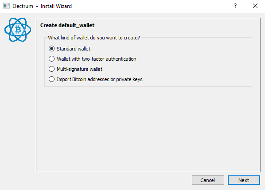Viewport: 265px width, 190px height.
Task: Cancel the wallet creation wizard
Action: pyautogui.click(x=208, y=180)
